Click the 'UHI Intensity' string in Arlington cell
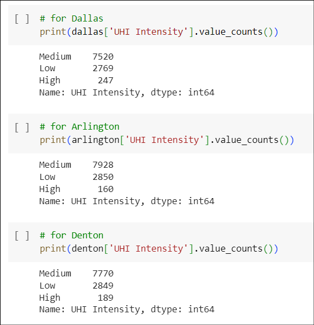The height and width of the screenshot is (325, 314). click(164, 140)
